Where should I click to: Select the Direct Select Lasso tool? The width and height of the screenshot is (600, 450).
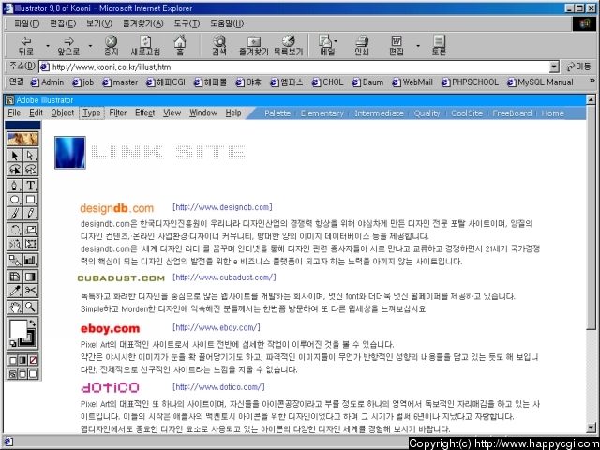(30, 169)
